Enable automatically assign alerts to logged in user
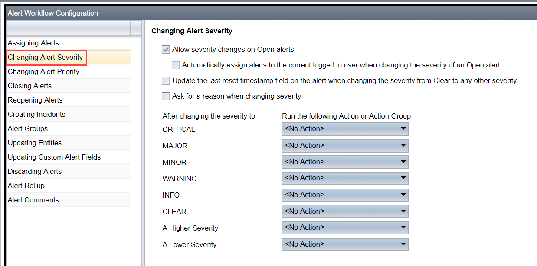This screenshot has height=266, width=537. point(176,65)
